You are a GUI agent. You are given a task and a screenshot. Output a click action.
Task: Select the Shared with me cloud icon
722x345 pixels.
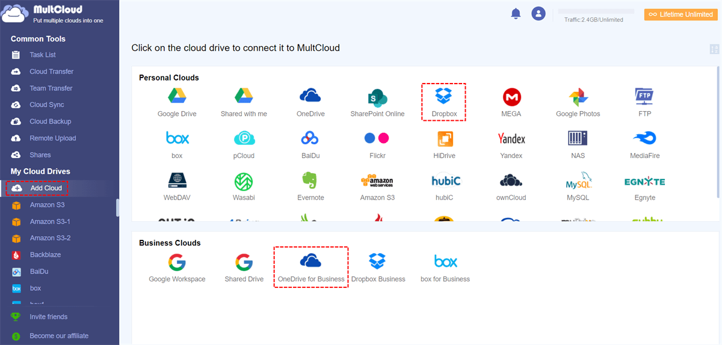tap(244, 102)
